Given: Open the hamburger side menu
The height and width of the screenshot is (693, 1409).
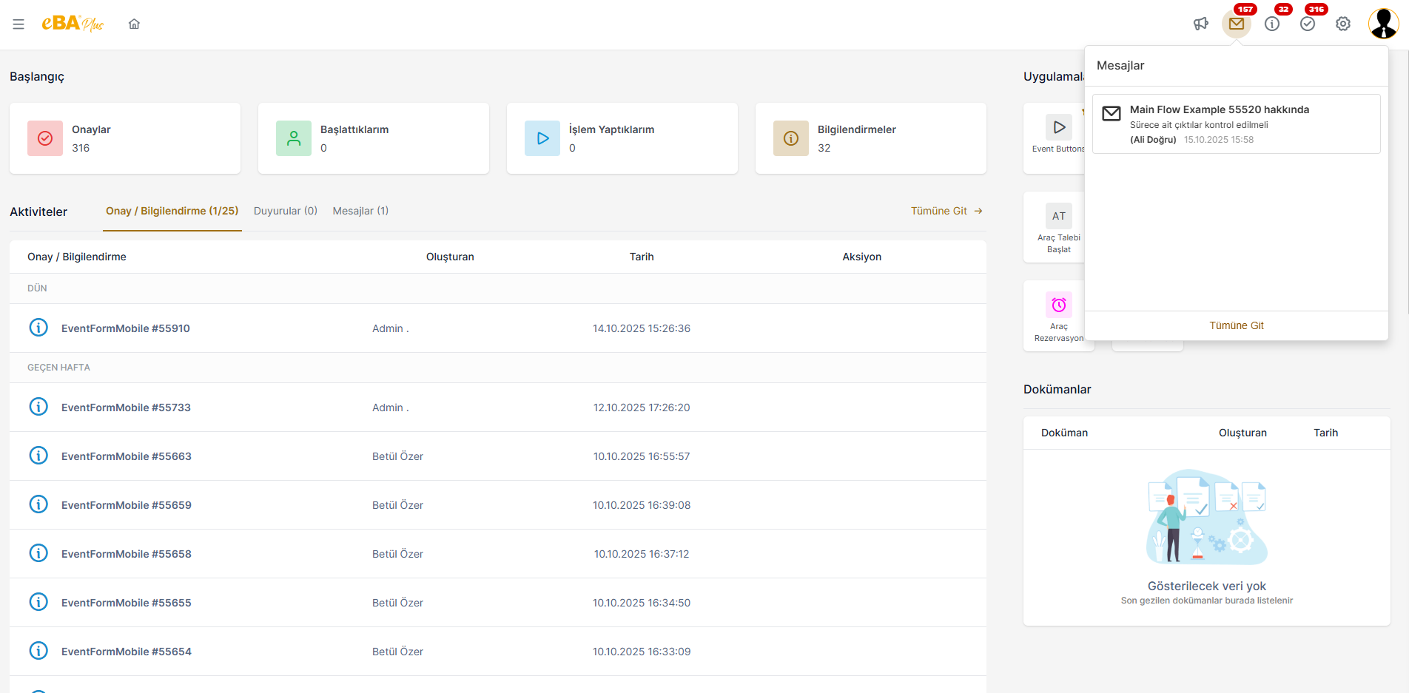Looking at the screenshot, I should click(x=19, y=24).
